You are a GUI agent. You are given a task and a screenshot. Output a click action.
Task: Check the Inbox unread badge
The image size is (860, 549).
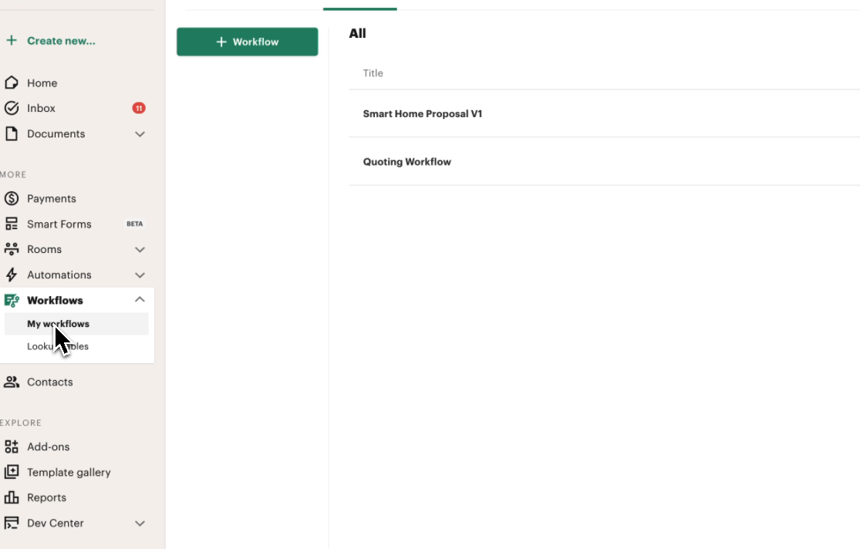[138, 108]
